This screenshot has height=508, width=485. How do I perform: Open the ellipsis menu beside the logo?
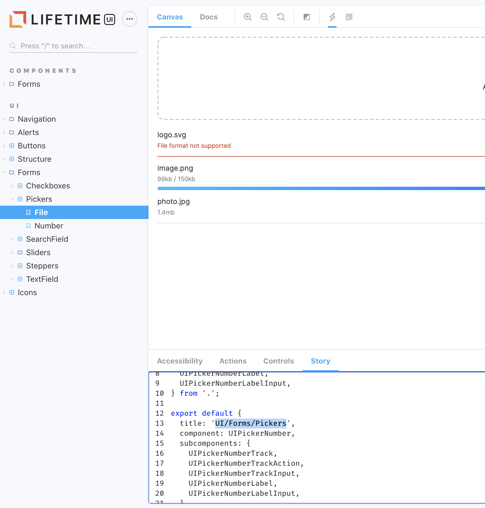click(130, 19)
